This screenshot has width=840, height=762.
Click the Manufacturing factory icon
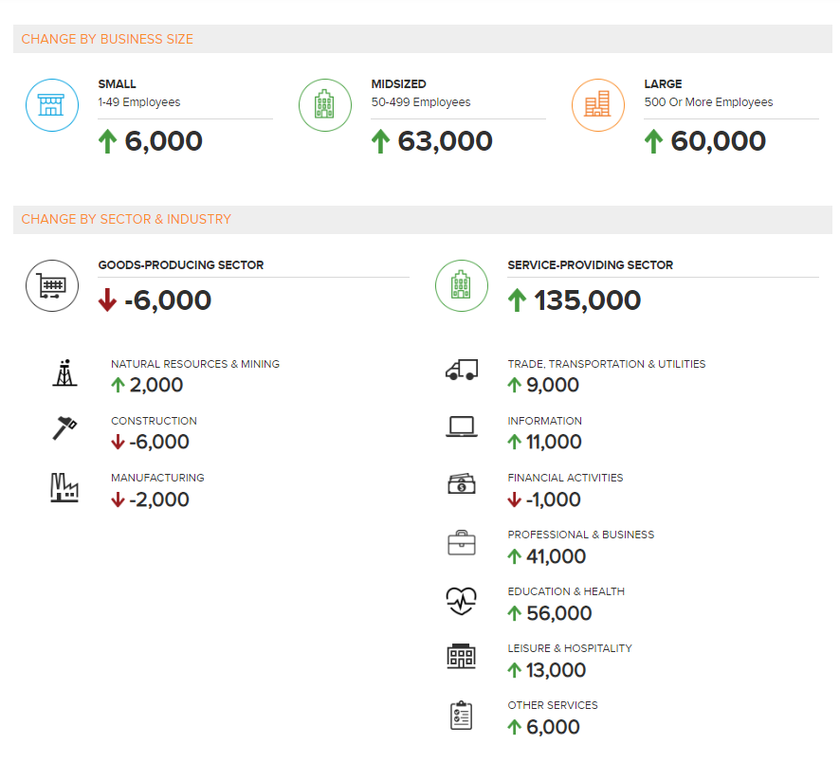tap(64, 487)
